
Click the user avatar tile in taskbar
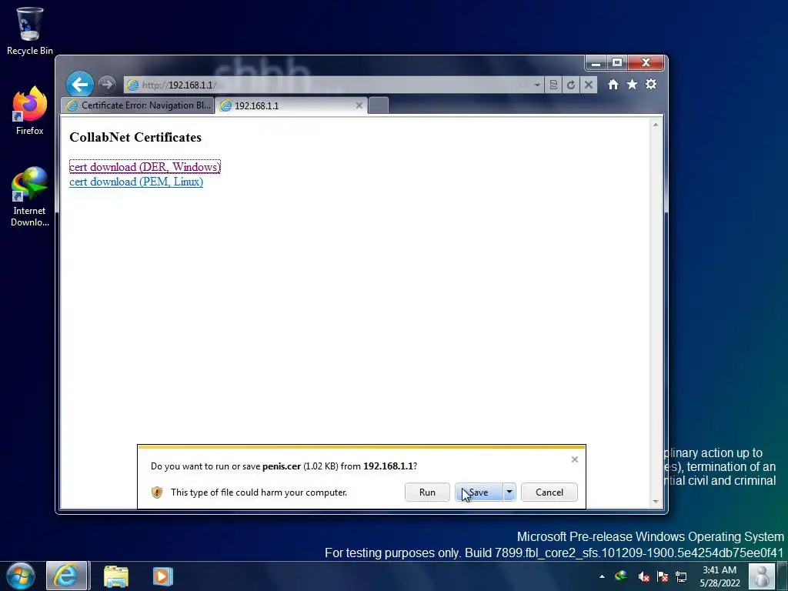[762, 576]
